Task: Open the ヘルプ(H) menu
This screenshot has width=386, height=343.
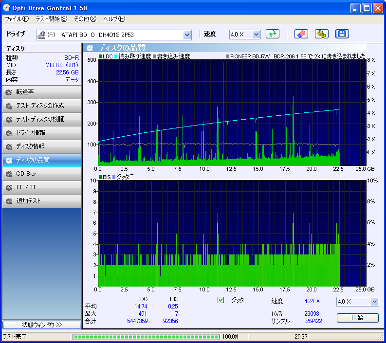Action: [114, 19]
